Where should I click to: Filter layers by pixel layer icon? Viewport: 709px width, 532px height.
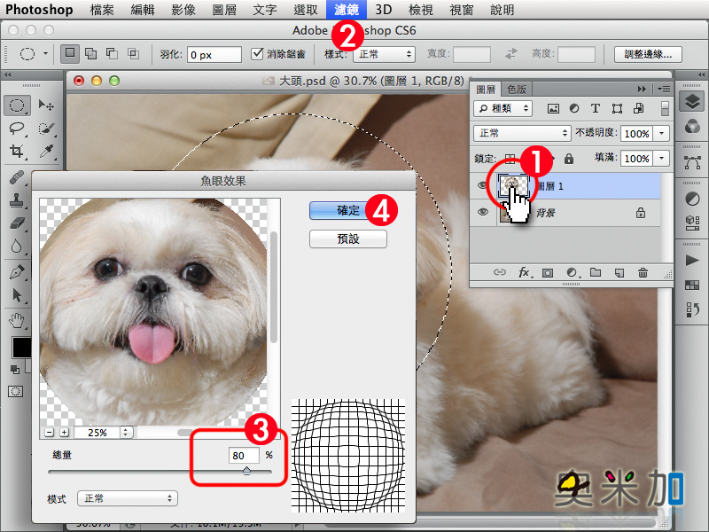(x=553, y=108)
